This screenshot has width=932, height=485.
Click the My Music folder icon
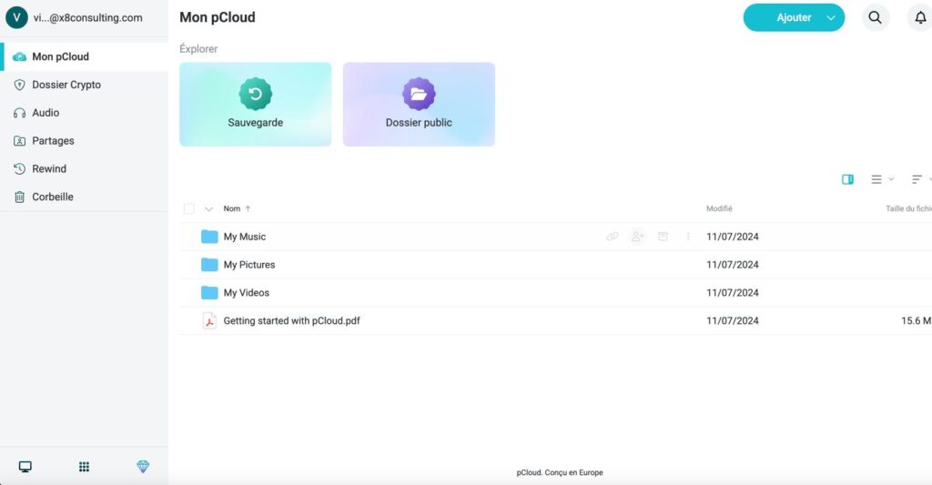coord(209,237)
